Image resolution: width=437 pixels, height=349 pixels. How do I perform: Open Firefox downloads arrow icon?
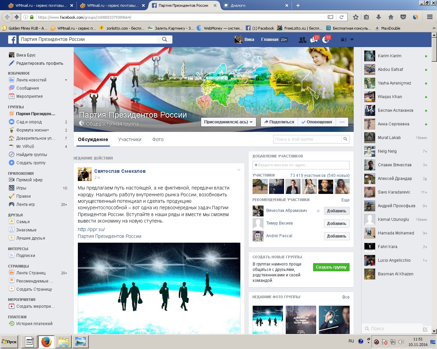coord(378,17)
